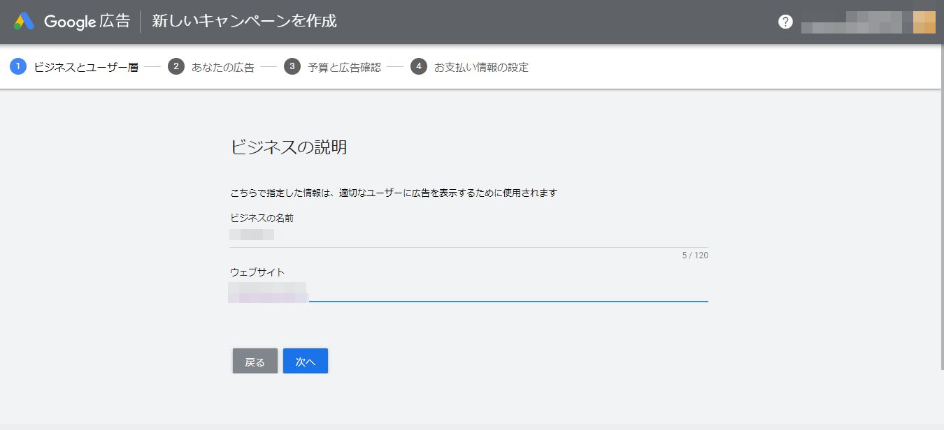Screen dimensions: 944x430
Task: Go to the あなたの広告 step label
Action: click(222, 68)
